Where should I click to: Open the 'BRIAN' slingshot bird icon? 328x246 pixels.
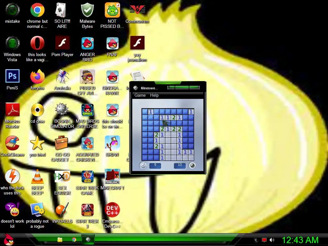(112, 143)
